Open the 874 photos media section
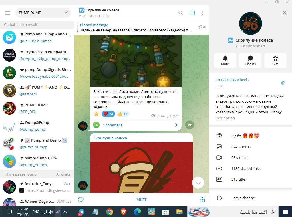The height and width of the screenshot is (217, 292). (250, 147)
